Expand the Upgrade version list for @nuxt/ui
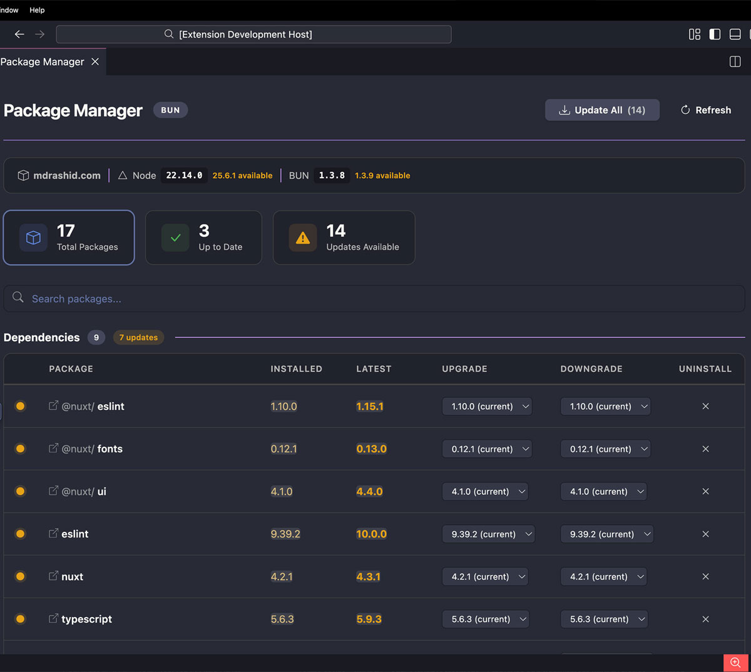 (x=485, y=491)
